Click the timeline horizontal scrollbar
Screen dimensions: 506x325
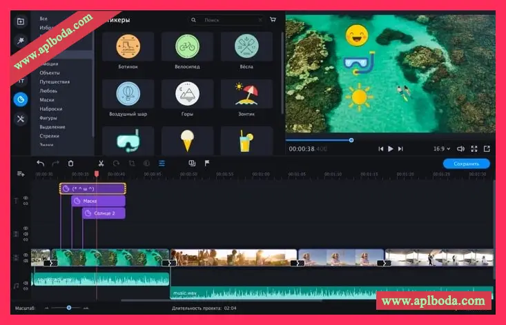point(222,300)
